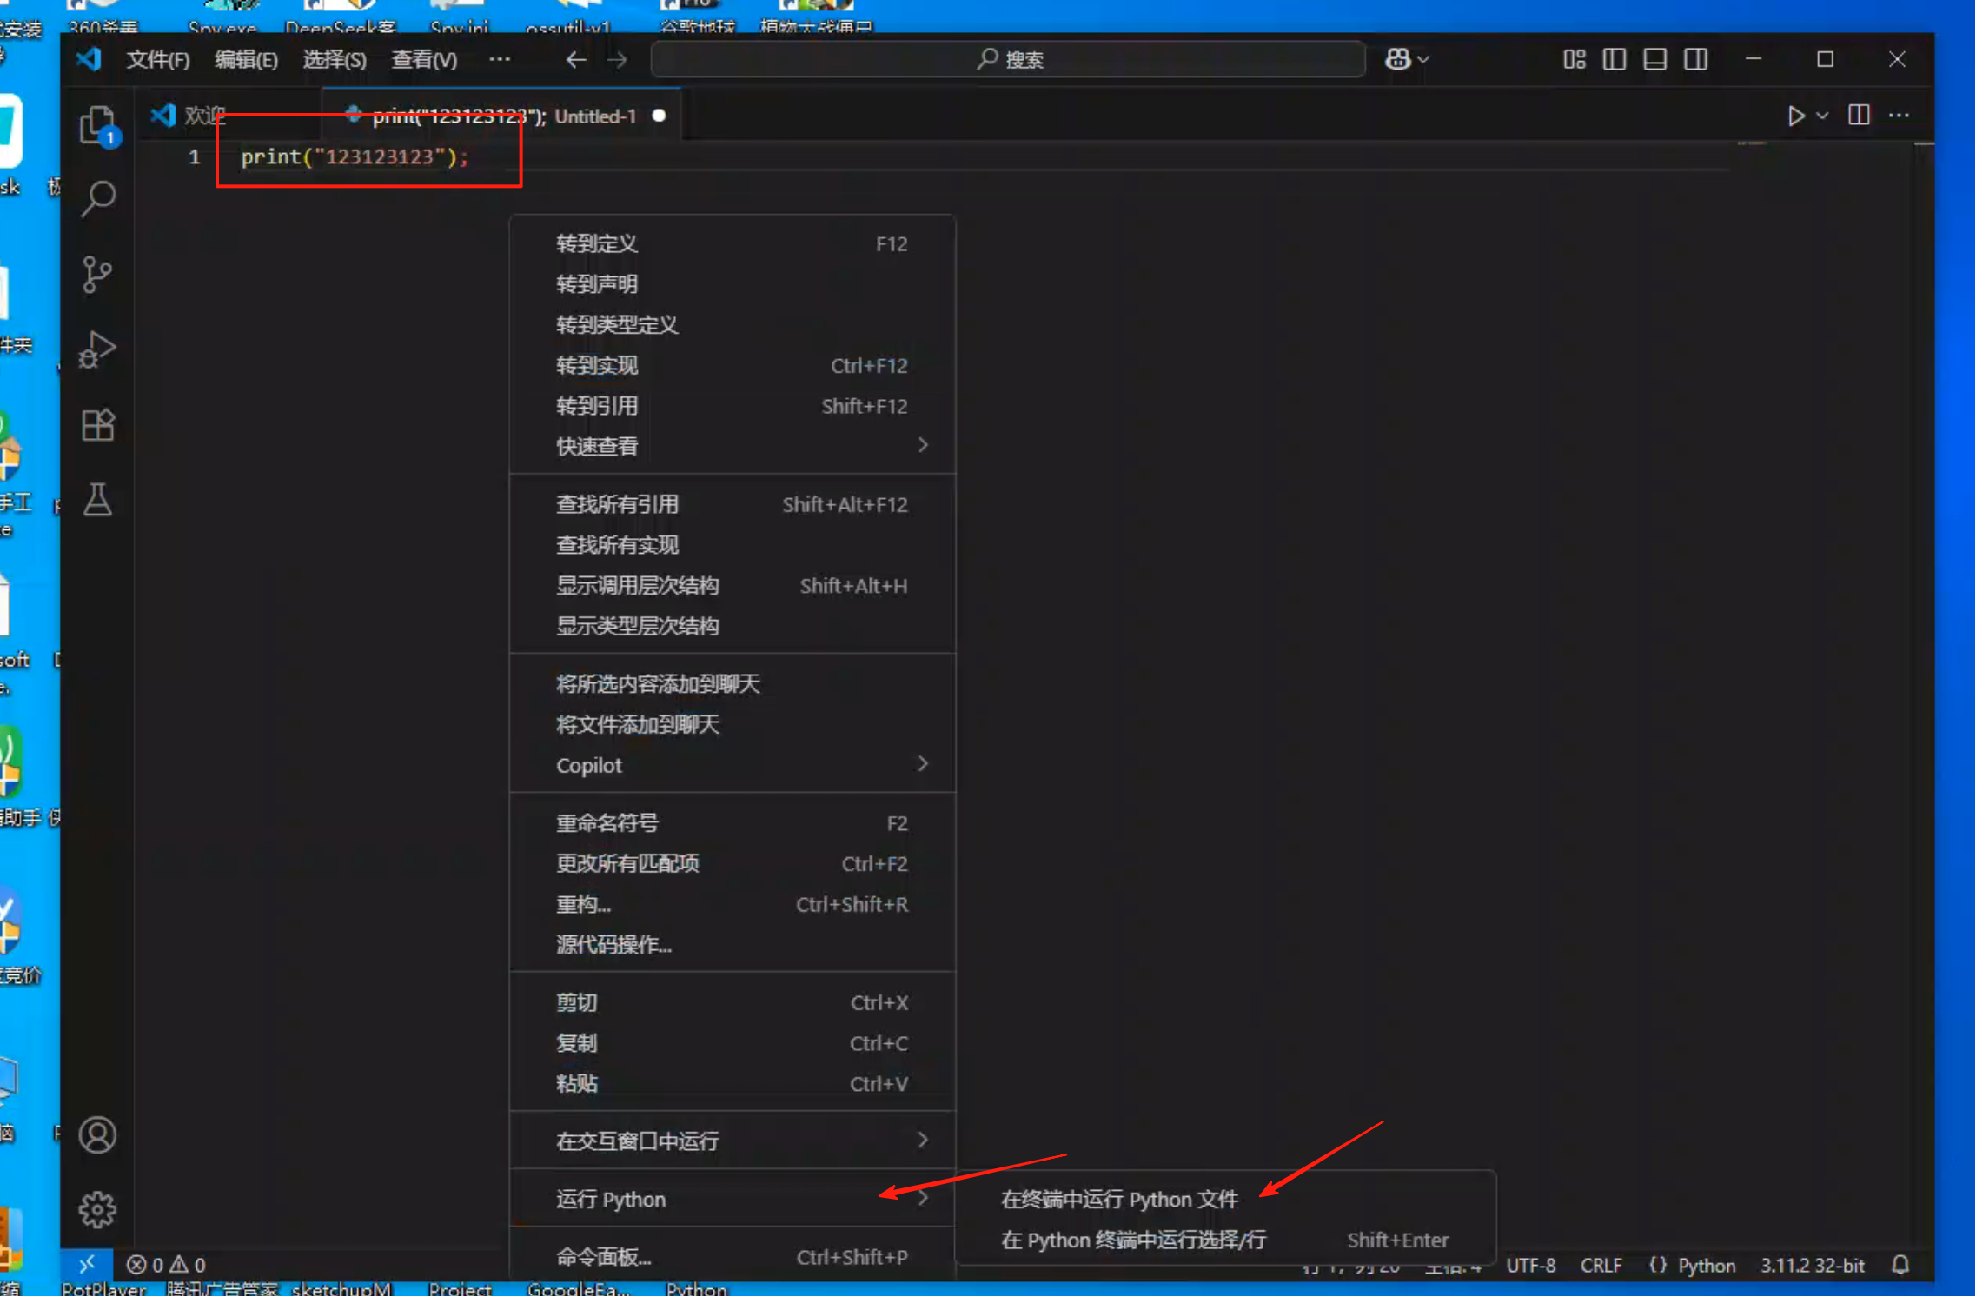Viewport: 1976px width, 1297px height.
Task: Toggle the secondary side bar
Action: coord(1696,59)
